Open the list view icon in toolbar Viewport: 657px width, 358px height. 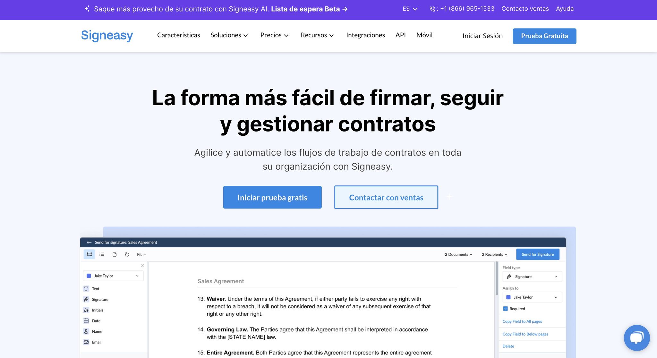tap(102, 254)
